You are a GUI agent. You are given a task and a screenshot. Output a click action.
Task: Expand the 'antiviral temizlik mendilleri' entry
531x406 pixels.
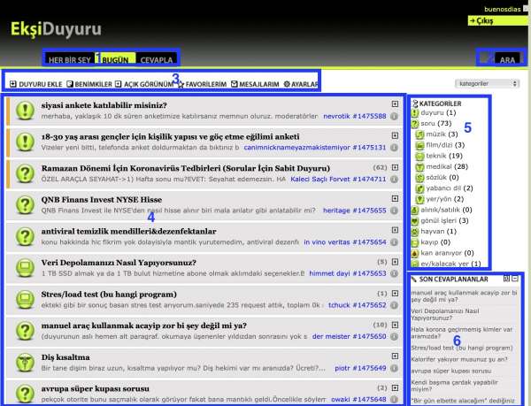click(395, 230)
